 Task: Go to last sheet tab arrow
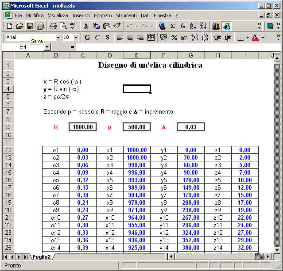26,257
